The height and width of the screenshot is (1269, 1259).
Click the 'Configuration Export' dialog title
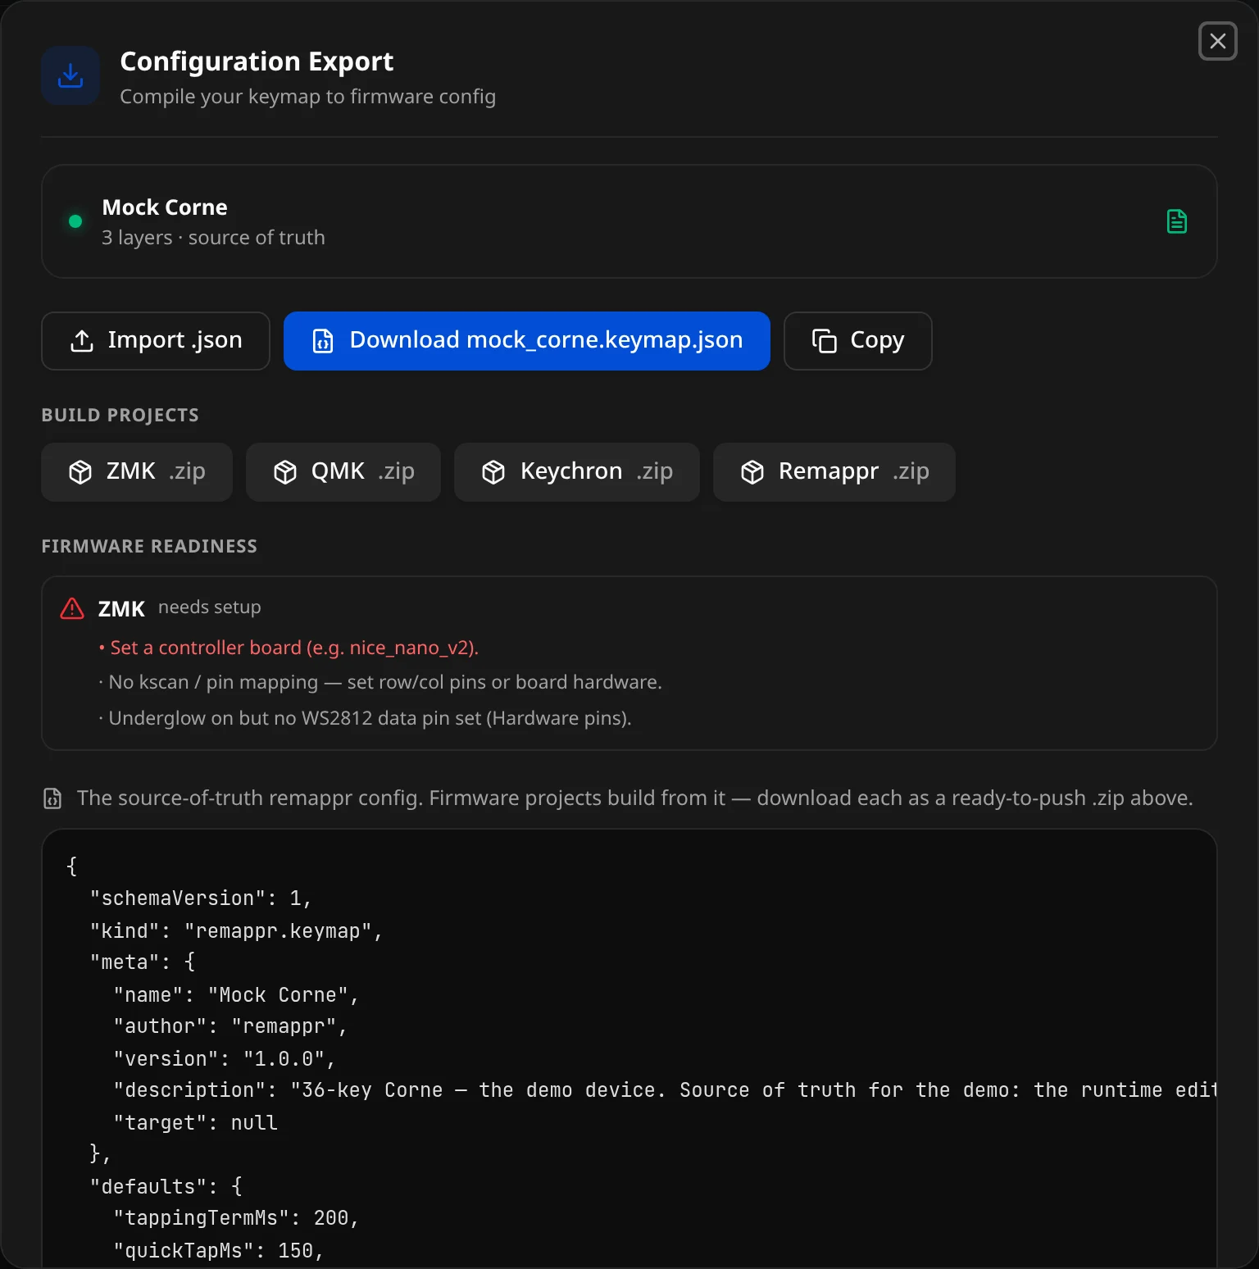point(257,61)
